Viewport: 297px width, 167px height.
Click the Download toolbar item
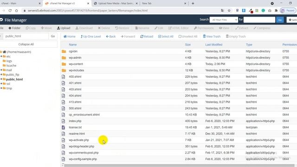(x=84, y=28)
